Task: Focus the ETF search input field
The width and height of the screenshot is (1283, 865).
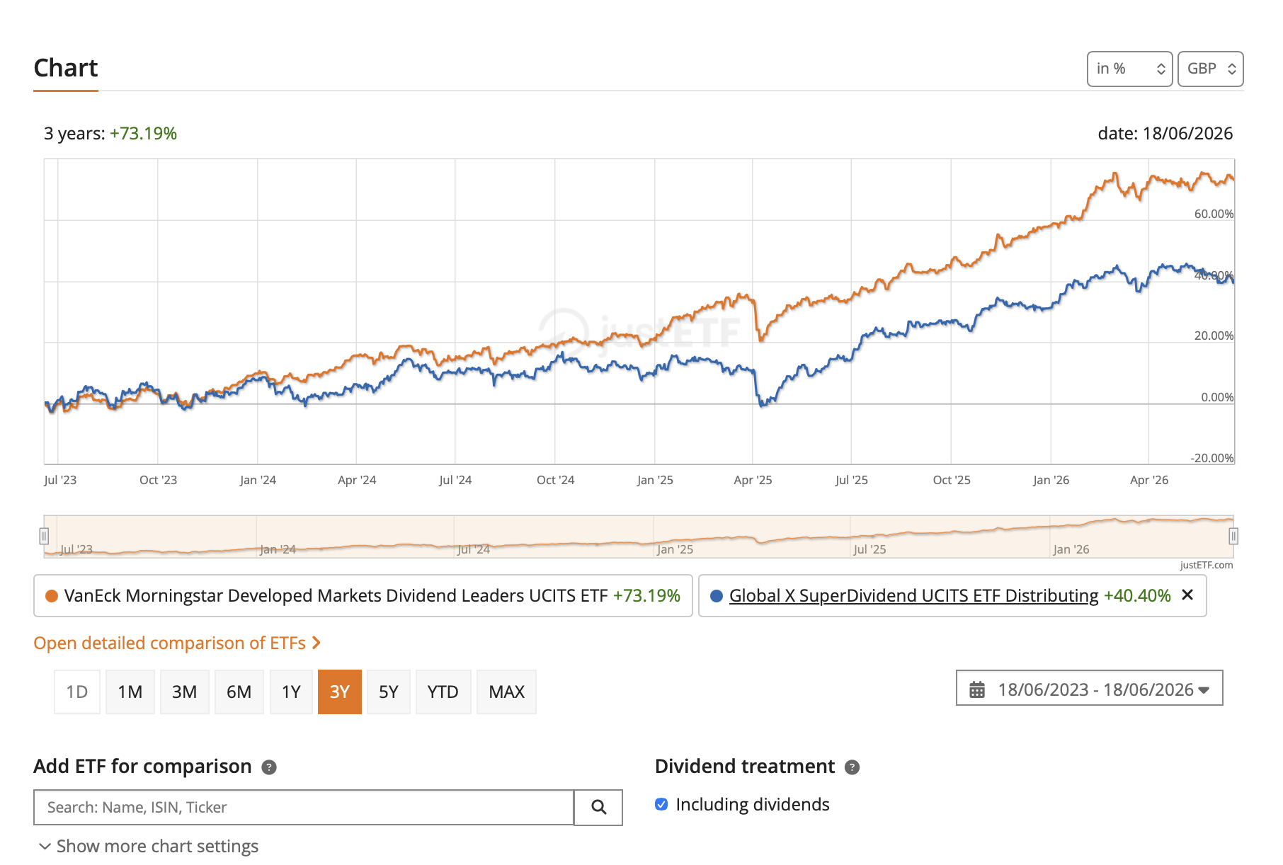Action: (303, 807)
